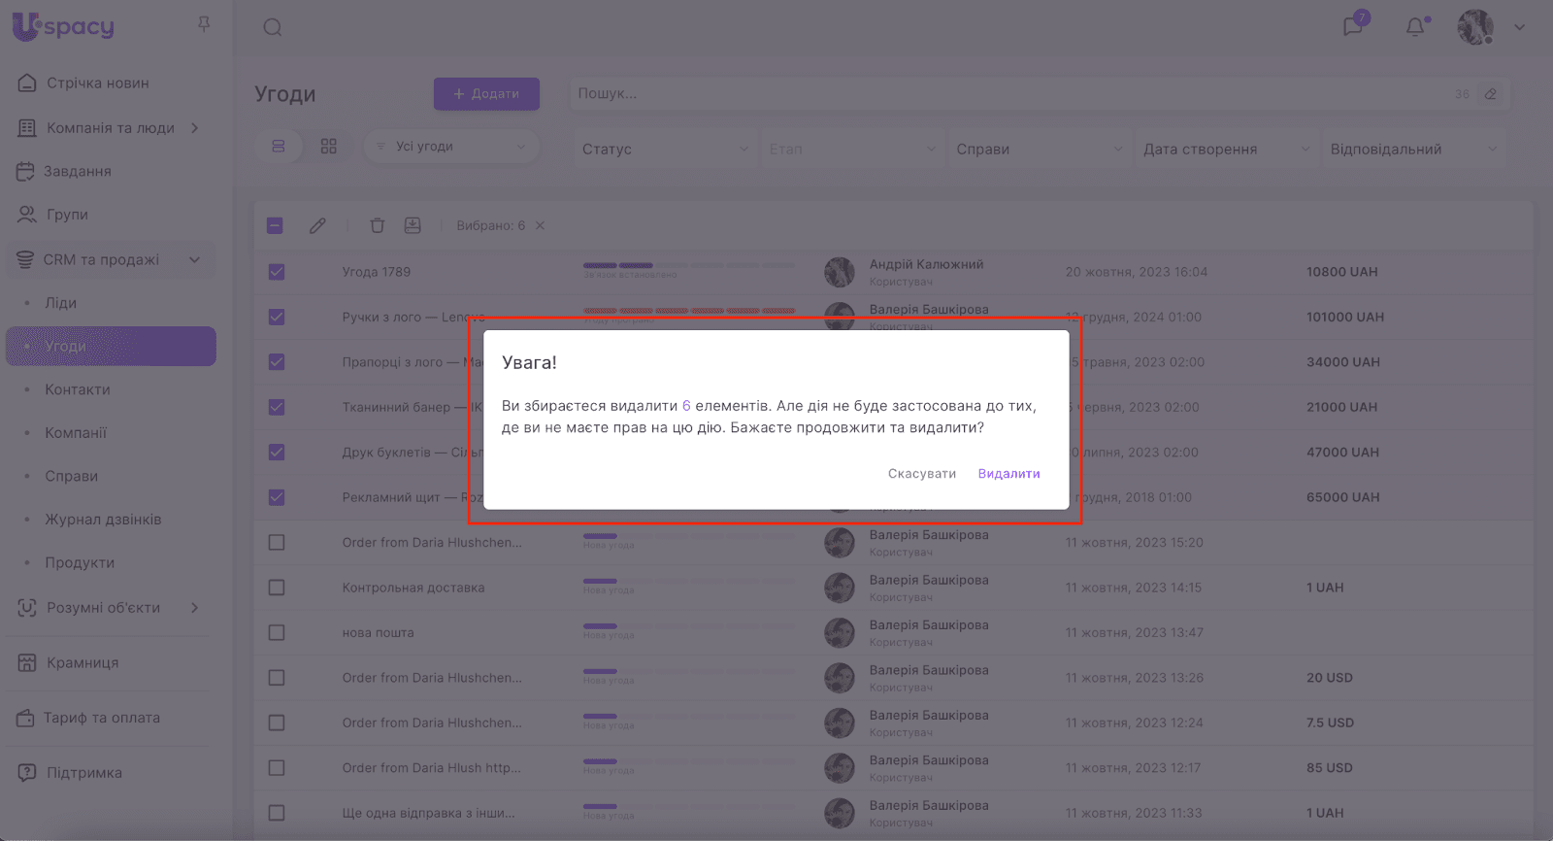Screen dimensions: 1553x841
Task: Uncheck the Тканинний банер row checkbox
Action: [277, 407]
